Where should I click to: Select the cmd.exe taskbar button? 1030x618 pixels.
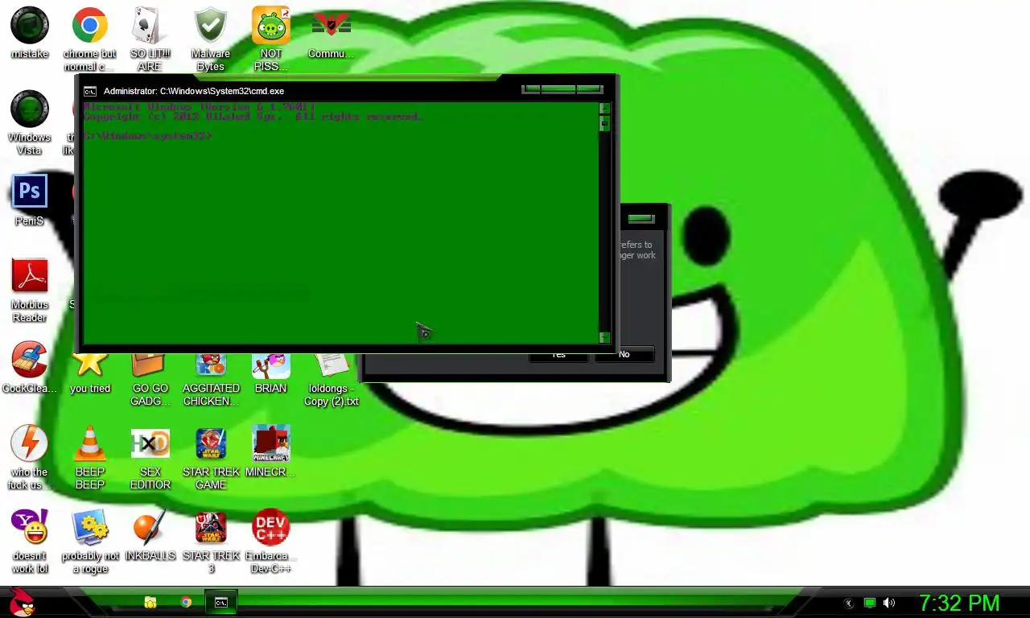pos(220,602)
